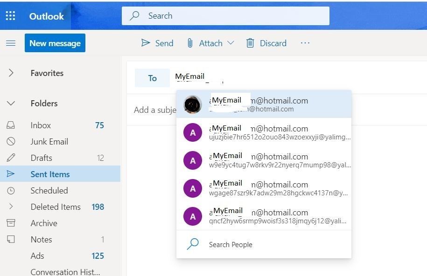Expand the Favorites section
This screenshot has height=276, width=427.
(10, 73)
